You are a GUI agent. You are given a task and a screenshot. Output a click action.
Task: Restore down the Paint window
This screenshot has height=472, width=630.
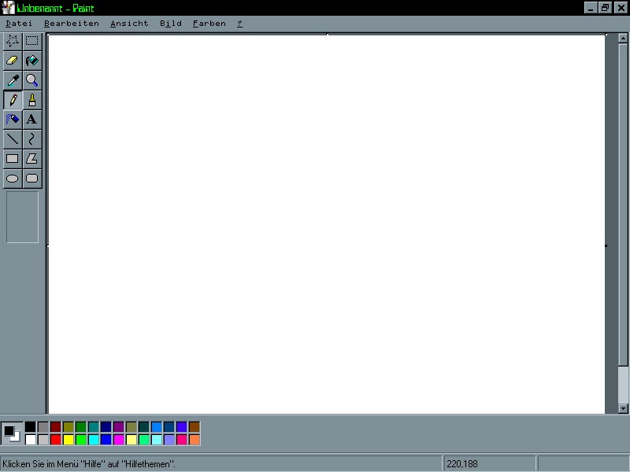(x=605, y=8)
